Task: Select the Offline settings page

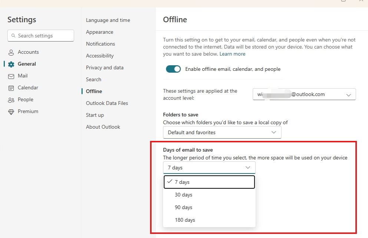Action: pos(94,91)
